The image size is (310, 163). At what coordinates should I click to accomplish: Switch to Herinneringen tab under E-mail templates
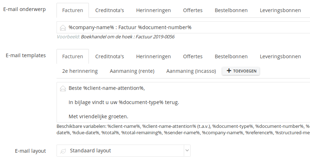154,56
